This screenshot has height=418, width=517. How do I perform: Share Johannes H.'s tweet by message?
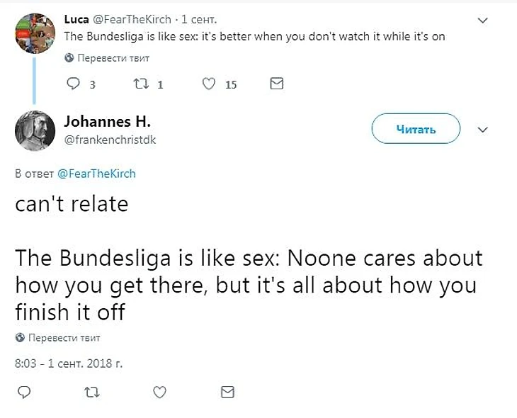(x=227, y=392)
